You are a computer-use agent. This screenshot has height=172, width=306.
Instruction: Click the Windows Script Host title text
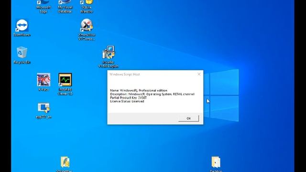click(124, 75)
